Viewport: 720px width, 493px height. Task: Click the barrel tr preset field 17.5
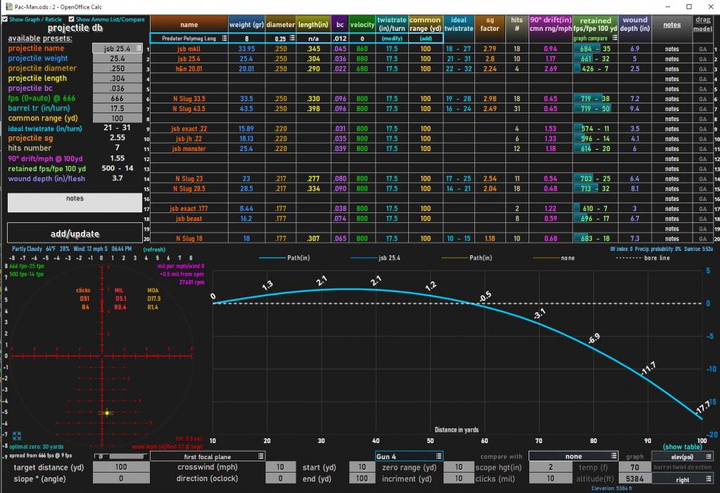pyautogui.click(x=118, y=108)
